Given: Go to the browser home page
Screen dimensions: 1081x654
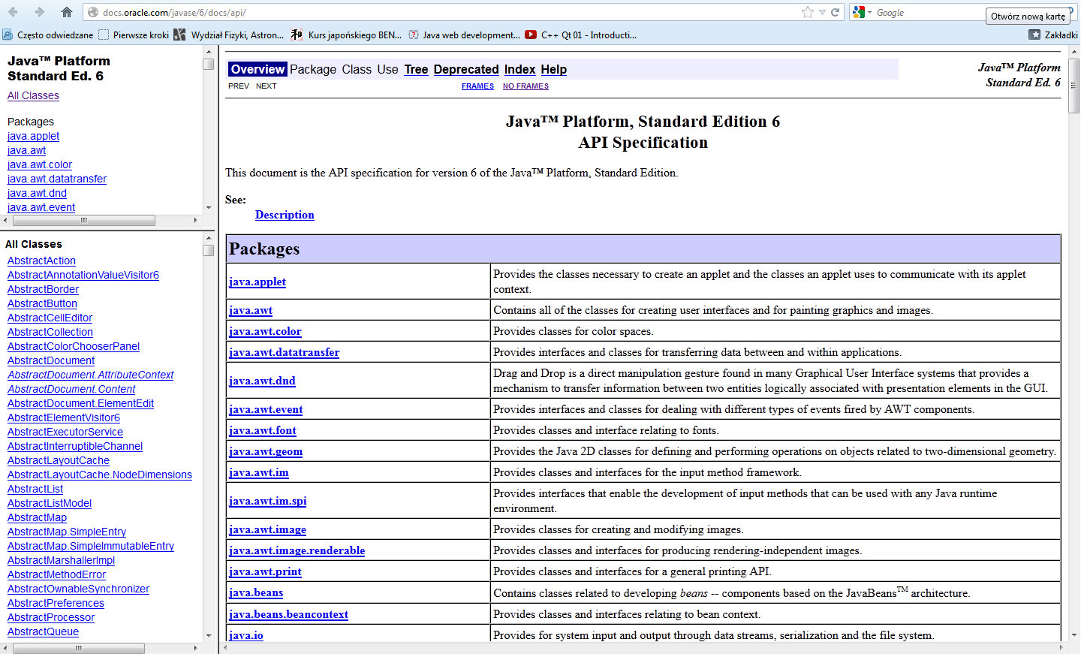Looking at the screenshot, I should pyautogui.click(x=67, y=12).
